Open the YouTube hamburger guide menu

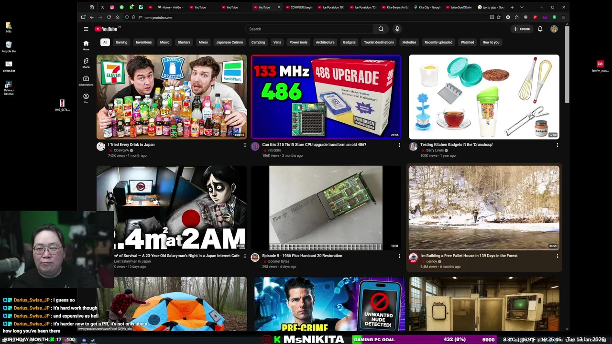[x=86, y=29]
